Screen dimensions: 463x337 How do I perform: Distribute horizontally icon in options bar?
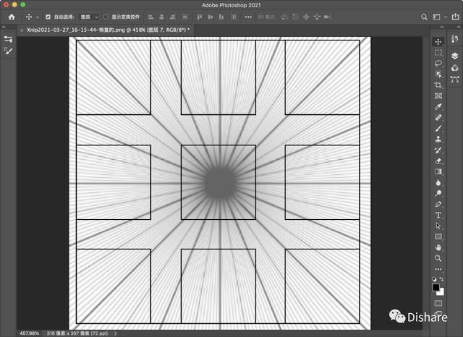click(x=234, y=17)
